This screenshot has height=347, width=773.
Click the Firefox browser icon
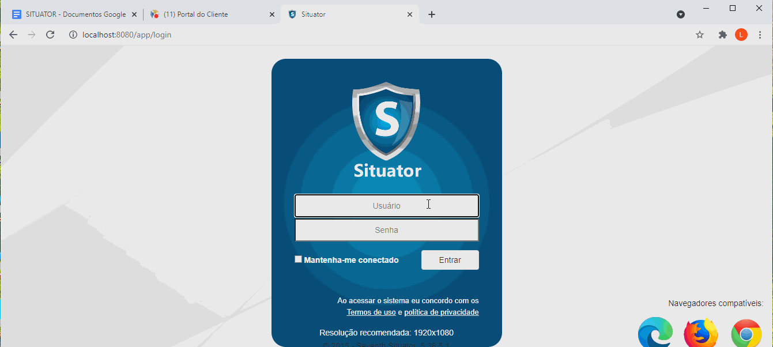[x=700, y=334]
